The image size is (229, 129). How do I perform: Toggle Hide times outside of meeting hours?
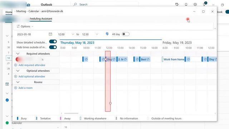pos(53,47)
